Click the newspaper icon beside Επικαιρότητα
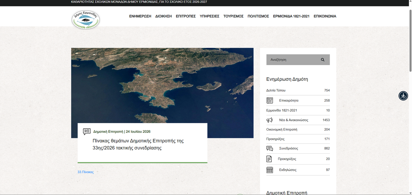Screen dimensions: 412x195 (x=270, y=100)
